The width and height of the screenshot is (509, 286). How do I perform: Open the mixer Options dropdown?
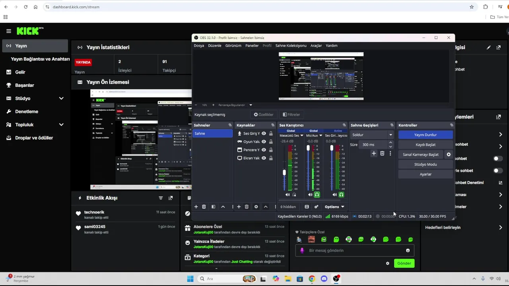[334, 207]
